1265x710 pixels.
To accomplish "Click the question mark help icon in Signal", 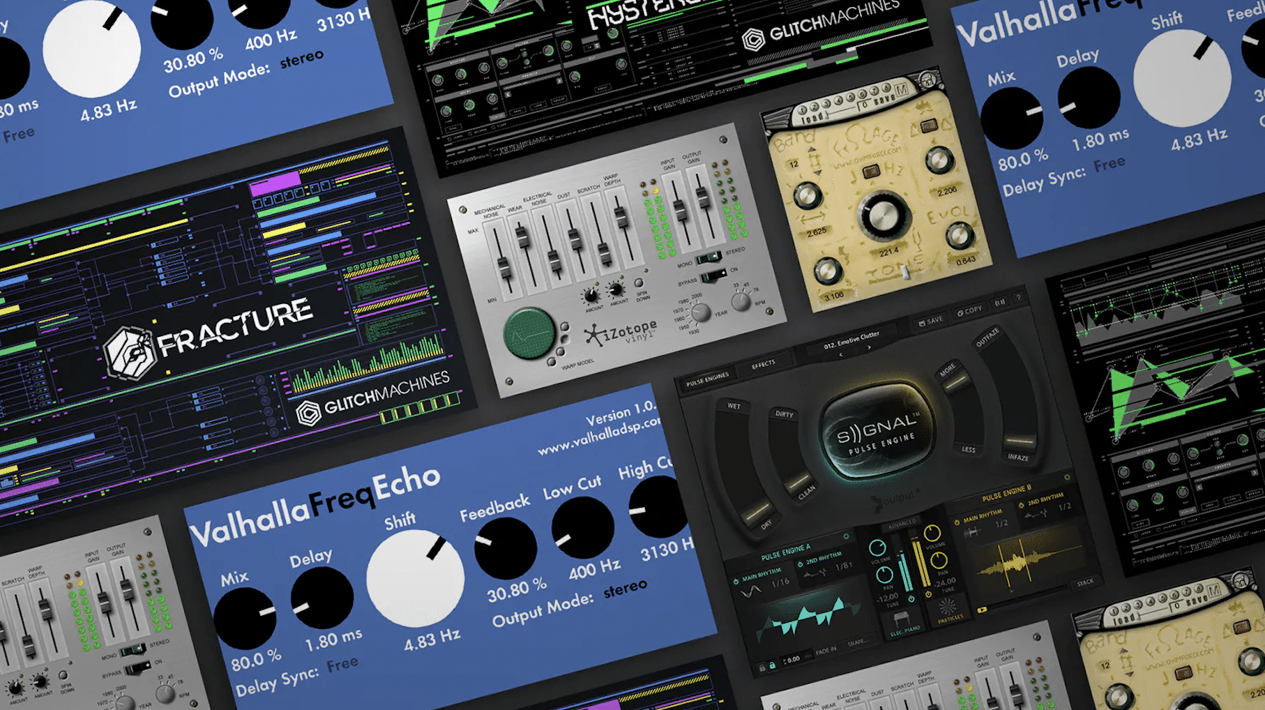I will 1019,298.
